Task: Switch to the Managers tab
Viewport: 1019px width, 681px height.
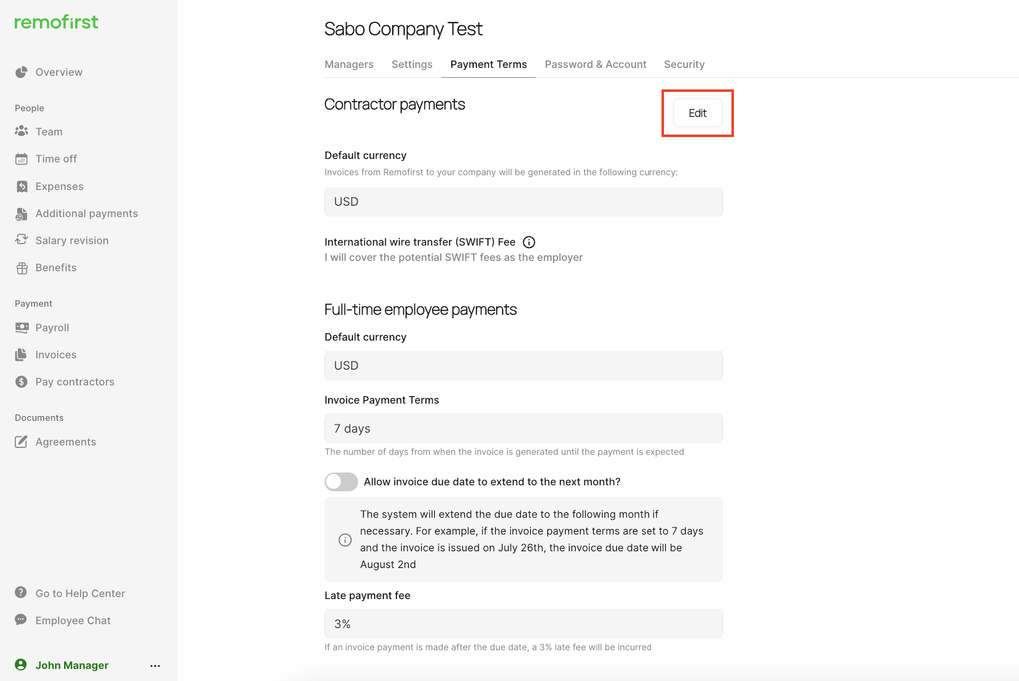Action: point(349,64)
